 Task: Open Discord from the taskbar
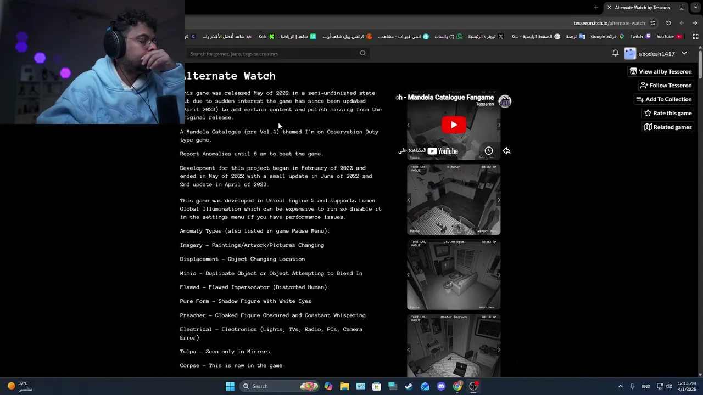pos(441,386)
